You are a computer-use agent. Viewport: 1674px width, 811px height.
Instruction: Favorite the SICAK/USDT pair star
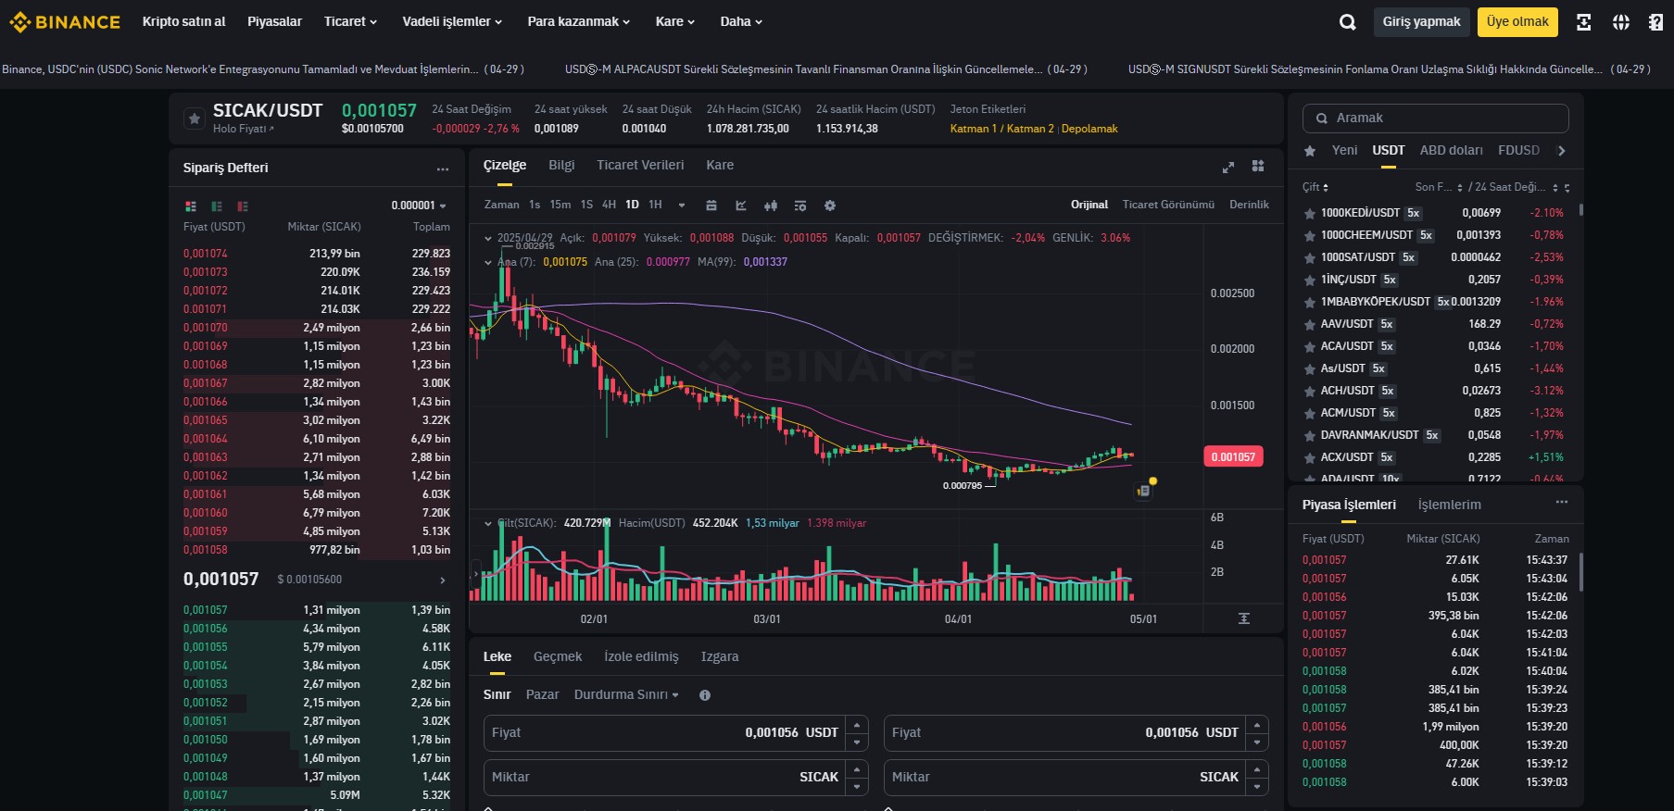194,119
